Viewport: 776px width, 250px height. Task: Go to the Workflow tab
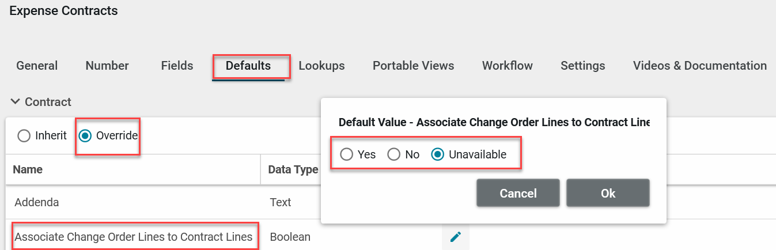point(507,66)
